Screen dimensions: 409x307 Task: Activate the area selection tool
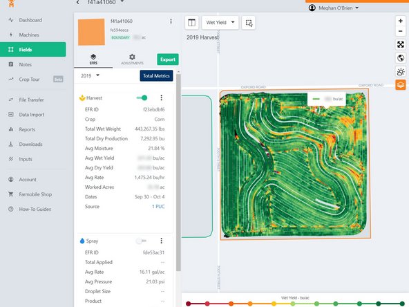click(249, 23)
